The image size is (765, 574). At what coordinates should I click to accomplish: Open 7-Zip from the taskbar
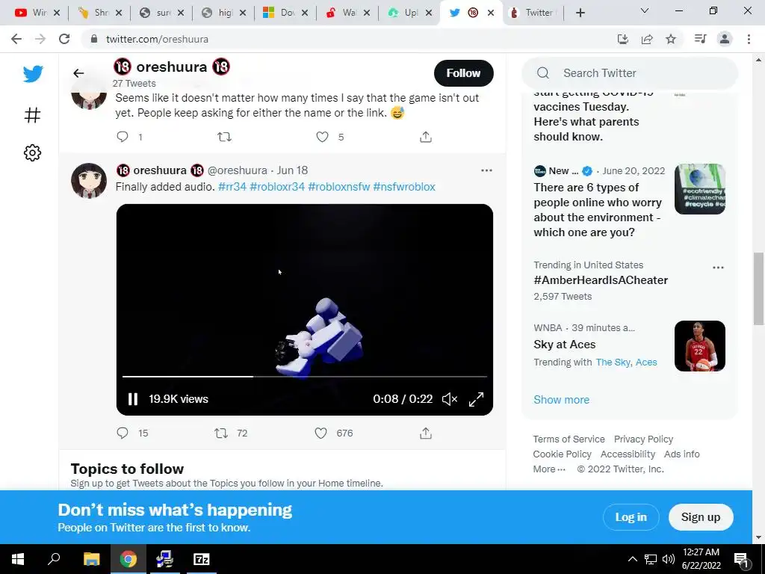[201, 559]
